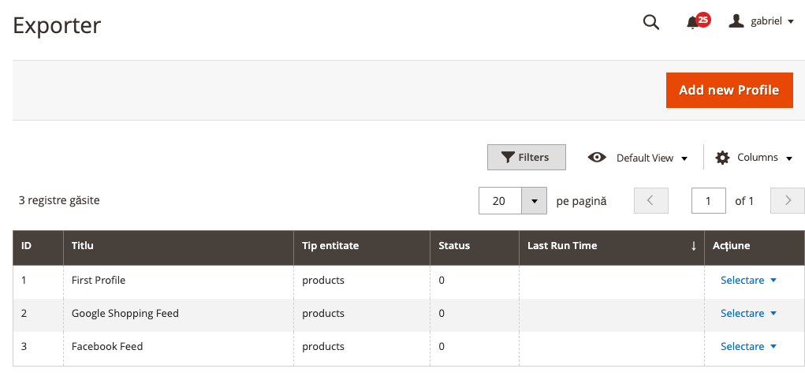Sort by ID column header
The width and height of the screenshot is (805, 391).
coord(38,246)
